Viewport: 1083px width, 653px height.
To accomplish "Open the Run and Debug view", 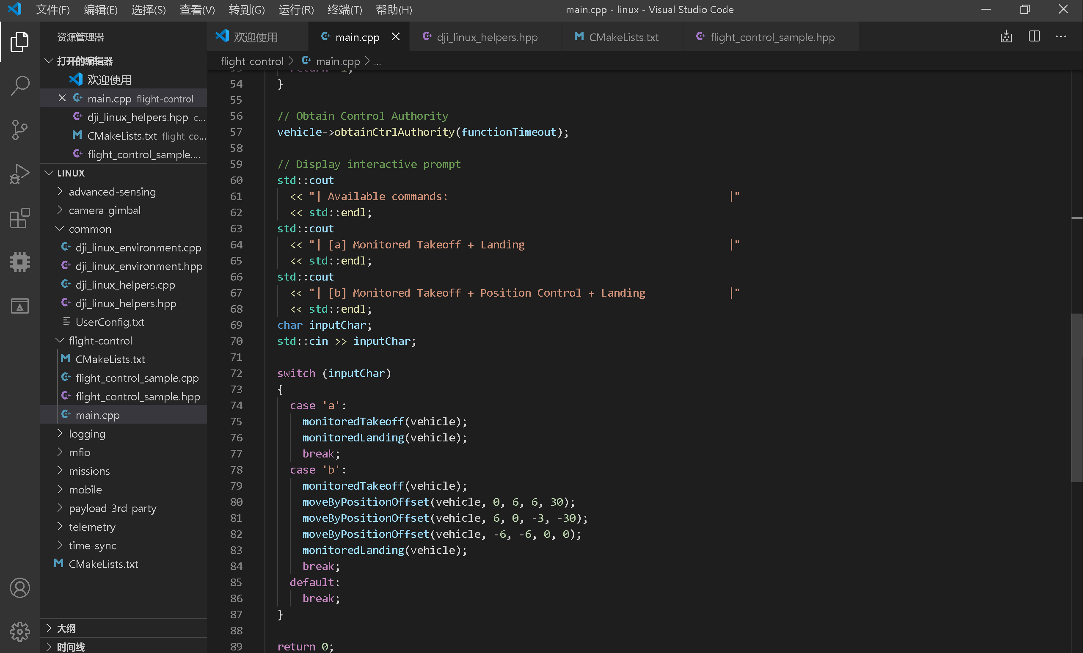I will click(20, 174).
